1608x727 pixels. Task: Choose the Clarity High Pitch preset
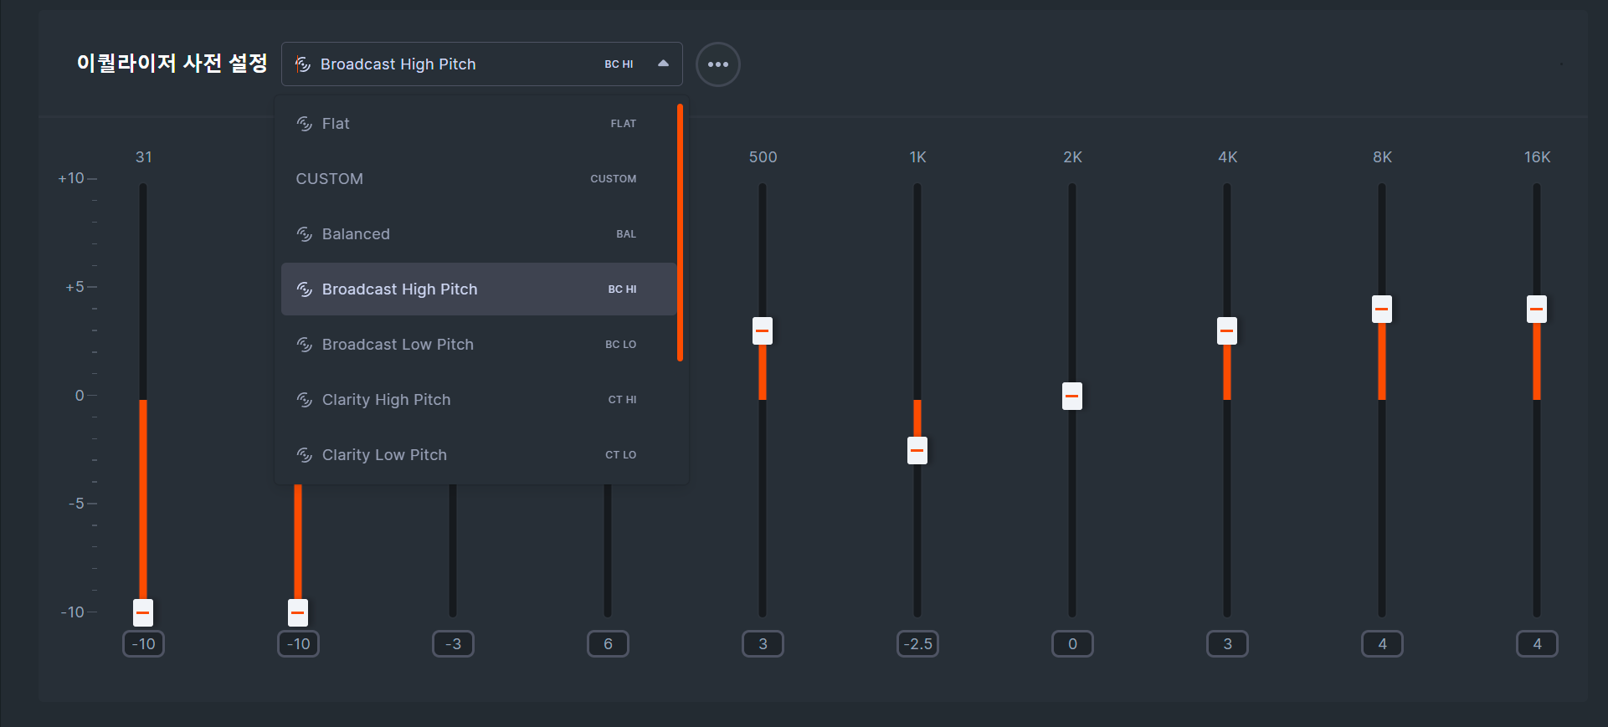[x=478, y=400]
